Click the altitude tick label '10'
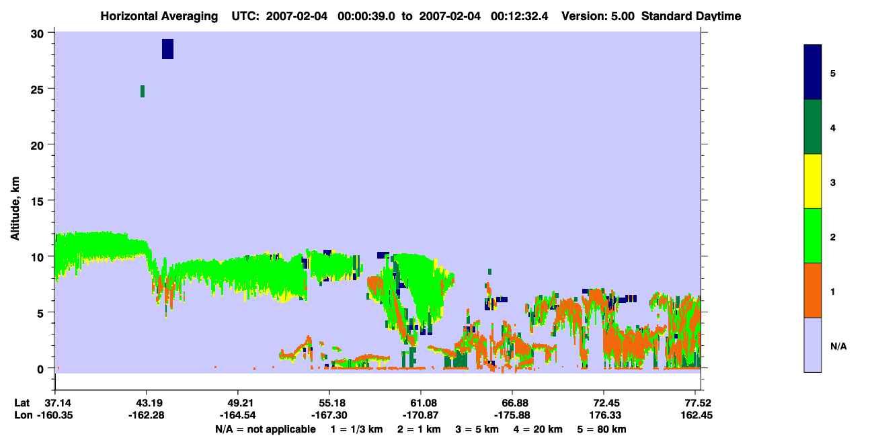 [38, 257]
